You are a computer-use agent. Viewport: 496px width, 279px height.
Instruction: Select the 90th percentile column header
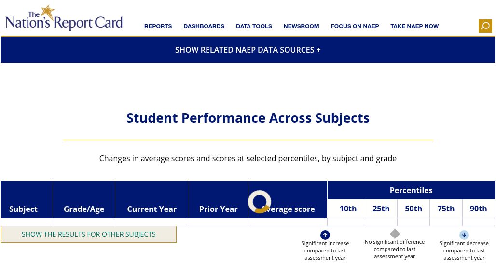478,209
